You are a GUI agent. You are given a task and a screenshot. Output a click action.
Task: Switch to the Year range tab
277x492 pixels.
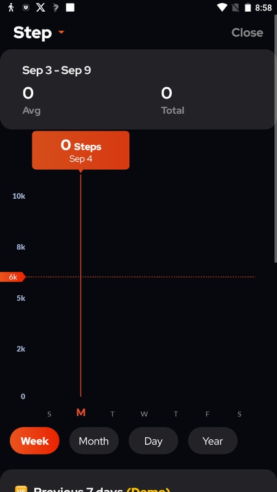tap(212, 441)
